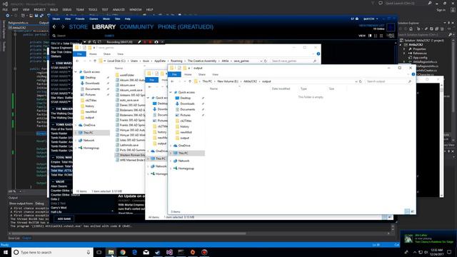Collapse Quick access in output window

click(x=171, y=92)
